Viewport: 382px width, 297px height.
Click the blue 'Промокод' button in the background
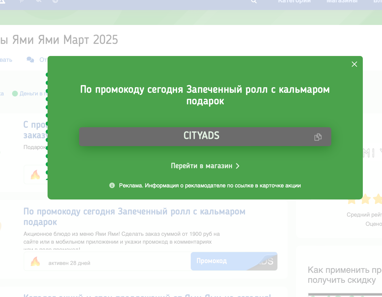[x=234, y=261]
